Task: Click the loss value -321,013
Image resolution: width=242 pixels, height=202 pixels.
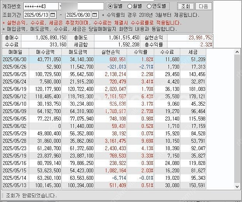Action: coord(117,67)
